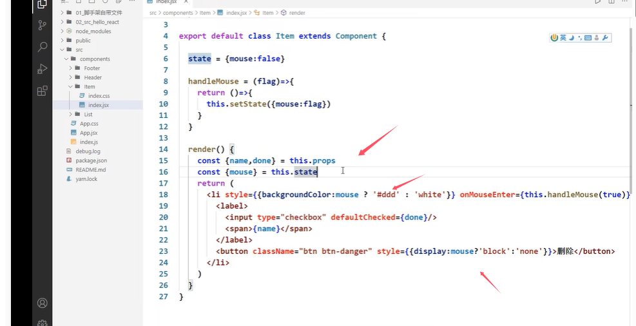Click the IME user account icon
This screenshot has height=326, width=636.
[x=597, y=38]
